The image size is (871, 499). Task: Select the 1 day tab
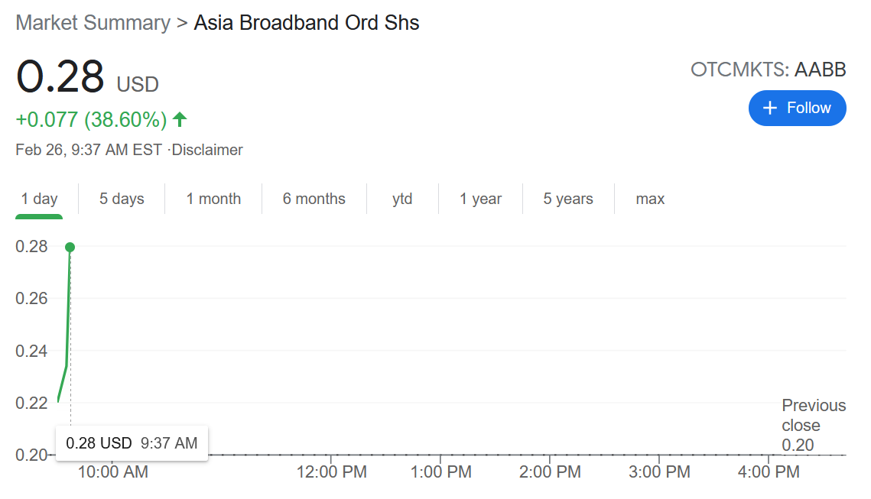tap(39, 199)
